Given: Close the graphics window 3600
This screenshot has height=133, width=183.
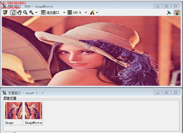Looking at the screenshot, I should (176, 6).
